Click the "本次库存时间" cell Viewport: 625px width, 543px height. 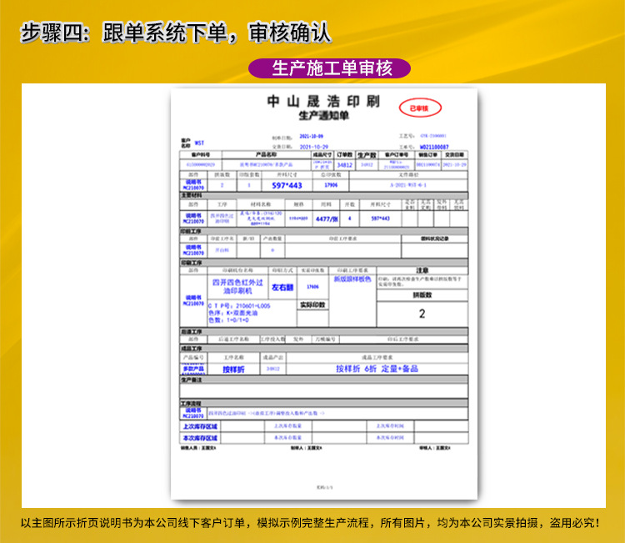point(390,438)
